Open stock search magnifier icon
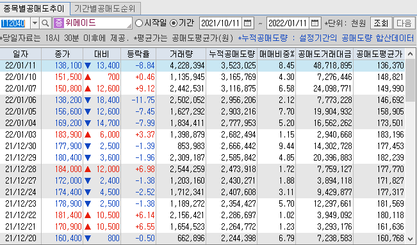417x245 pixels. 45,24
